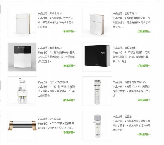164x145 pixels.
Task: Click the 产品型号：青柠箱式机 title text
Action: coord(125,48)
